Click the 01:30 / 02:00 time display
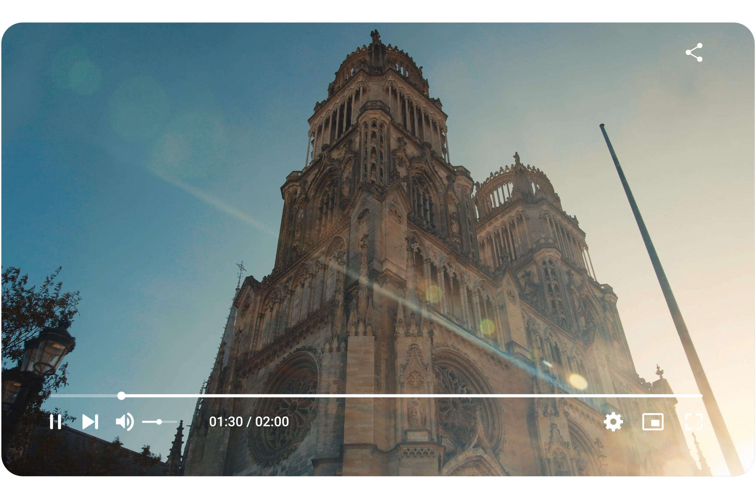Viewport: 756px width, 504px height. 249,422
